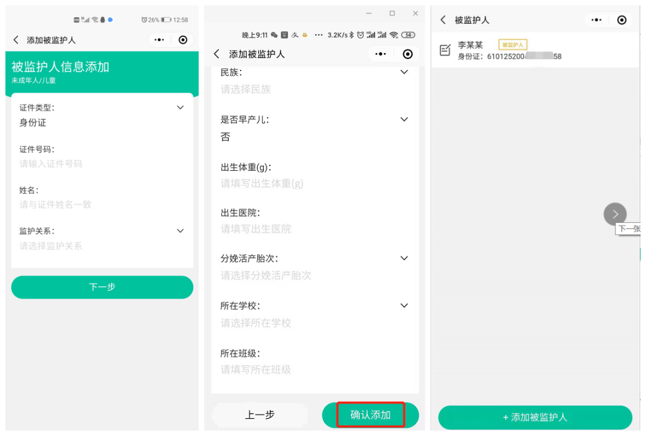646x436 pixels.
Task: Click the 证件号码 input field
Action: click(102, 164)
